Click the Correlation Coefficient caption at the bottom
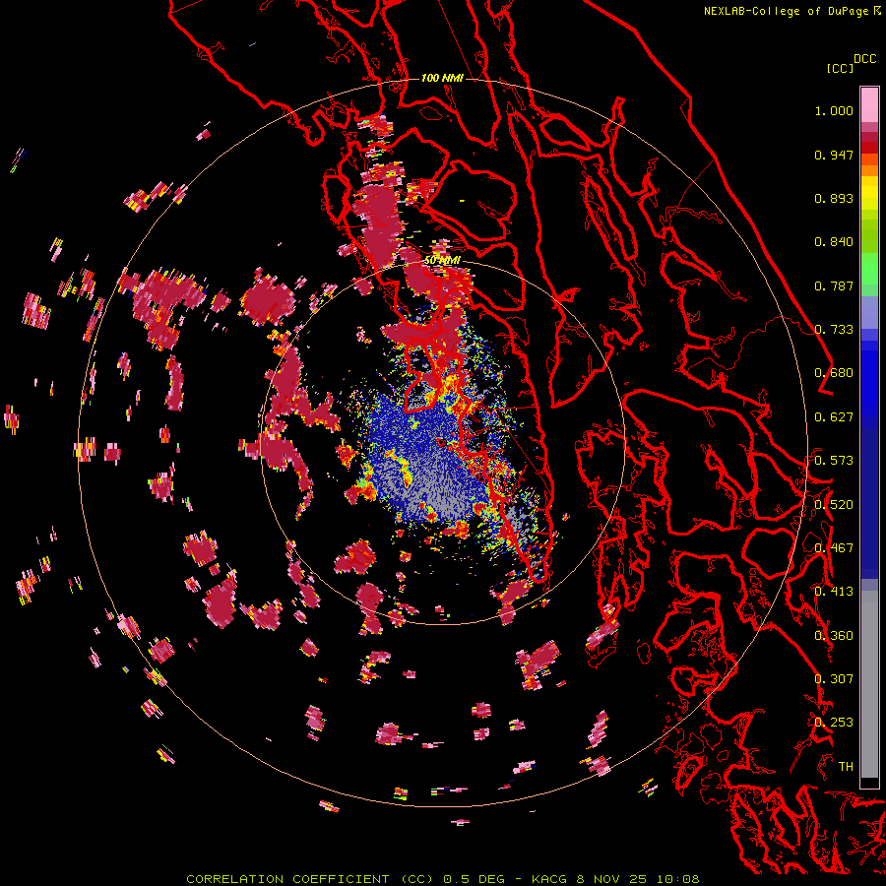The height and width of the screenshot is (886, 886). [443, 879]
